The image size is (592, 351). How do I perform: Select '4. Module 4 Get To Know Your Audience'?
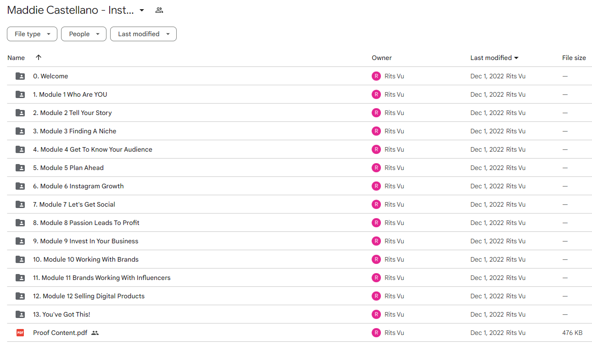(x=93, y=149)
